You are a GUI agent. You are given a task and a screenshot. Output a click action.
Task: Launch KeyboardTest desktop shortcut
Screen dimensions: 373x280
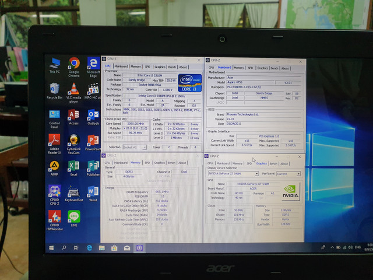coord(74,193)
